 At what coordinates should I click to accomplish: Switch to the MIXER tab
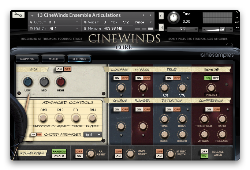point(53,59)
